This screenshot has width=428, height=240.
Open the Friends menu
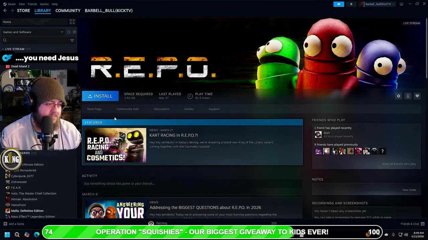pos(32,4)
